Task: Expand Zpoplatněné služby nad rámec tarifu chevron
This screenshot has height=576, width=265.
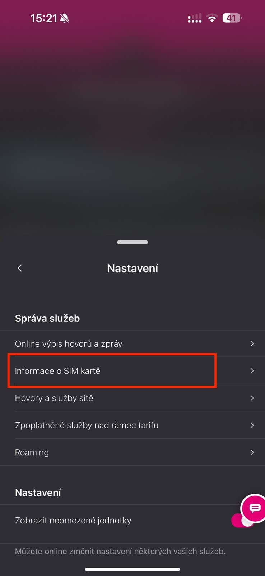Action: (252, 425)
